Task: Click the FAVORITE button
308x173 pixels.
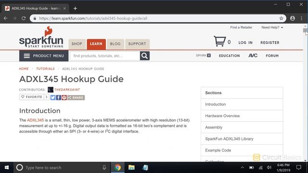Action: pyautogui.click(x=34, y=97)
